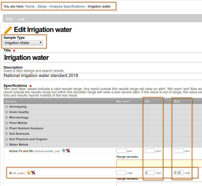This screenshot has width=202, height=186.
Task: Switch to the Edit tab
Action: point(9,19)
